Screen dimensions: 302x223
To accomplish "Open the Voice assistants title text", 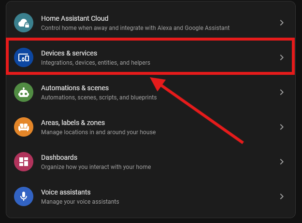I will (66, 192).
